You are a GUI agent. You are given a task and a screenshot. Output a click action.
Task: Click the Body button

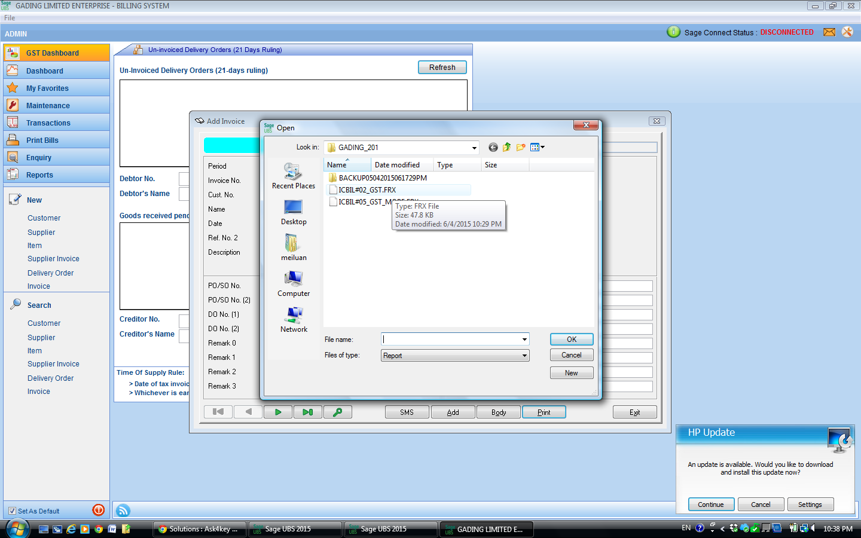(x=499, y=412)
